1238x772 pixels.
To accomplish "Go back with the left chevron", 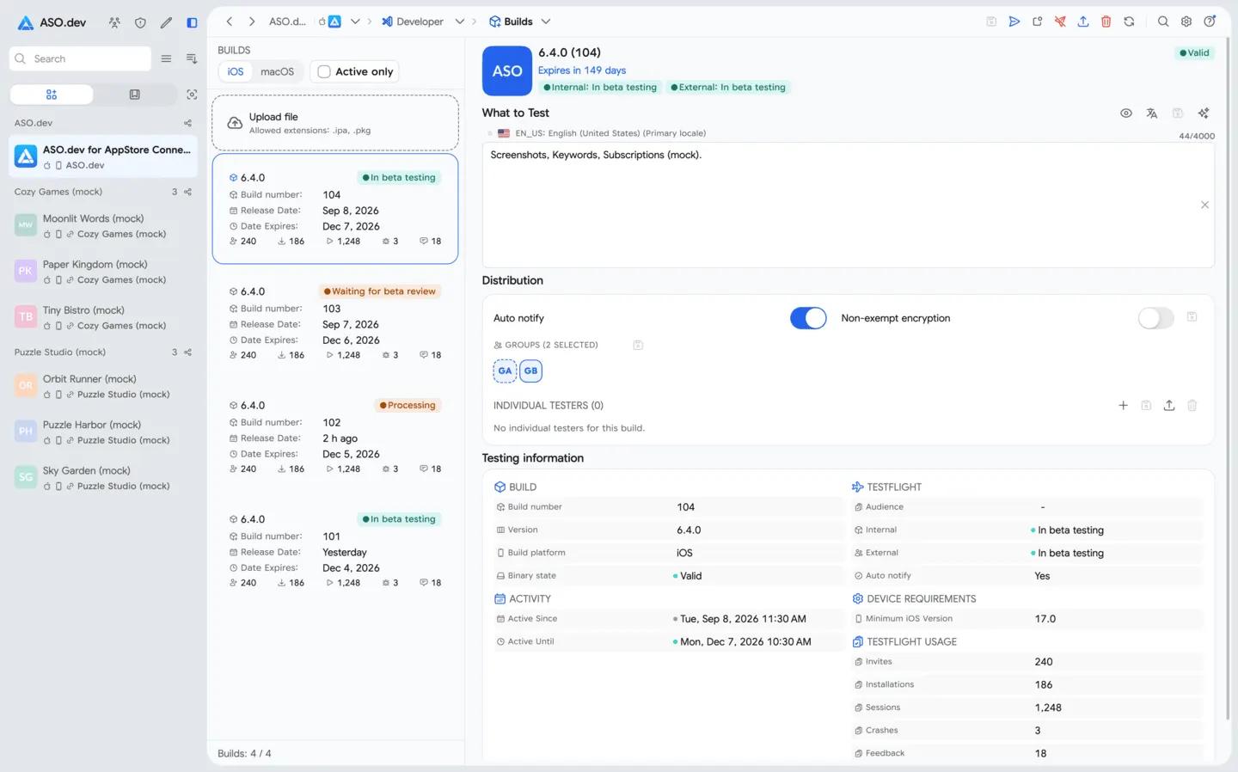I will pyautogui.click(x=230, y=21).
